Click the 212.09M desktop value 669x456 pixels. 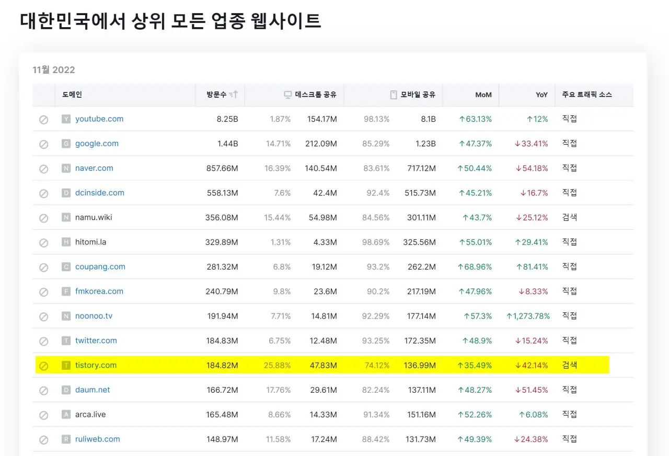pyautogui.click(x=321, y=143)
